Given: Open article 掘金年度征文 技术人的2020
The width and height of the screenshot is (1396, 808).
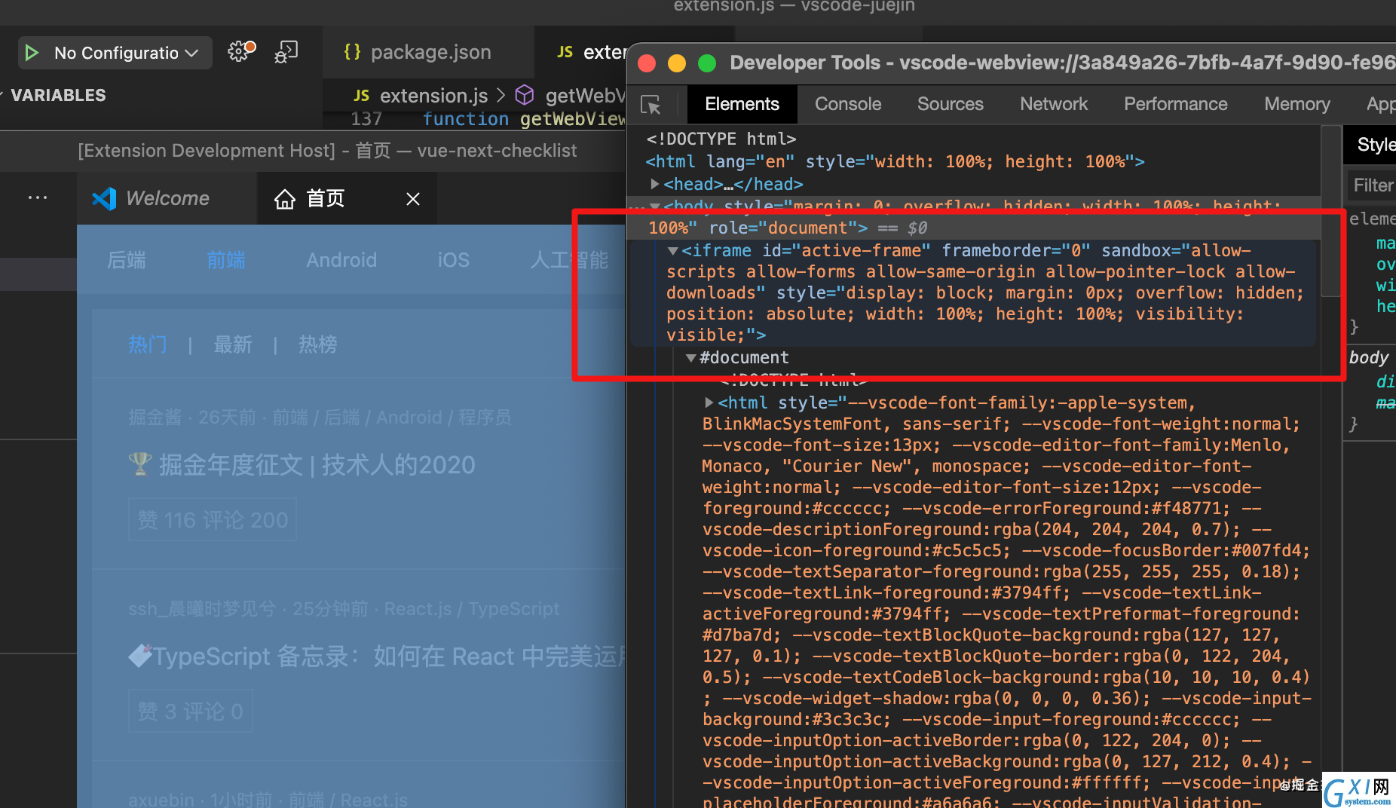Looking at the screenshot, I should pyautogui.click(x=302, y=465).
